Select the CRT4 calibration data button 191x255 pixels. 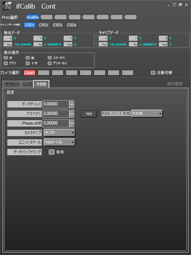point(71,25)
